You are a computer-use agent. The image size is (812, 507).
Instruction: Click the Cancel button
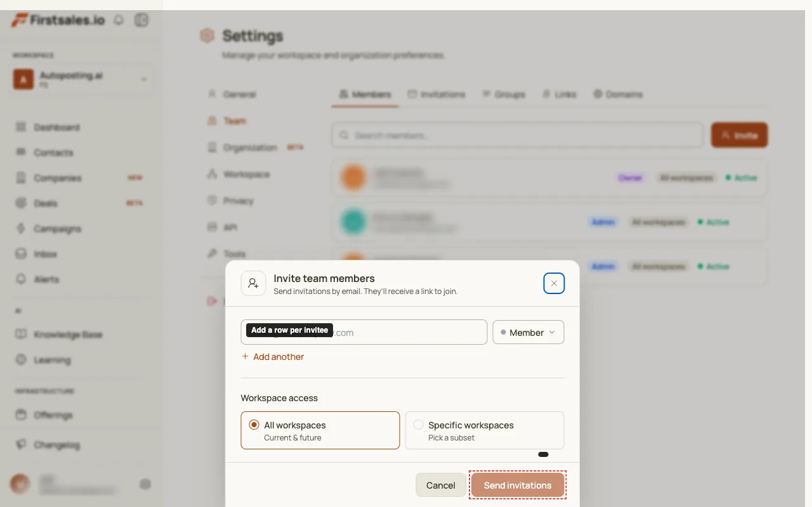441,485
